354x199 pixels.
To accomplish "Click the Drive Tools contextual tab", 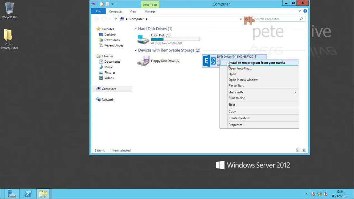I will click(150, 5).
